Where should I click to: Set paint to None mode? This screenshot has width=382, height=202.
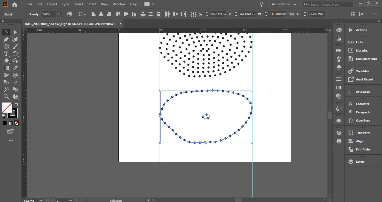[17, 123]
